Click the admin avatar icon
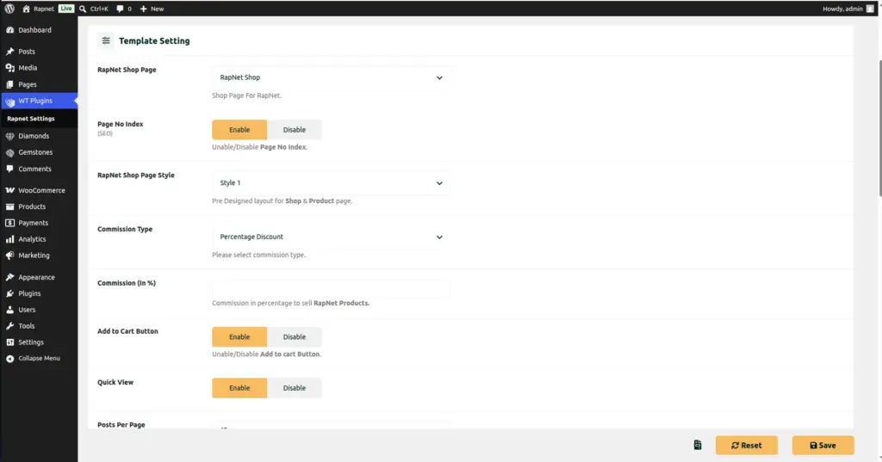 (x=870, y=9)
